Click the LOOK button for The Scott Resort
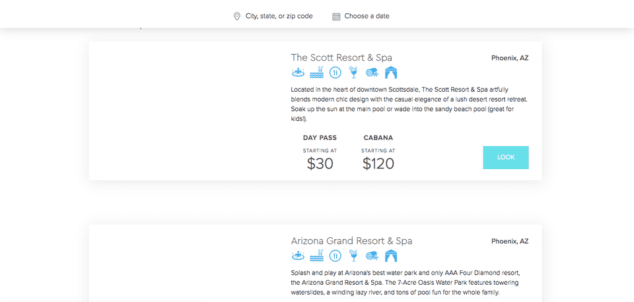This screenshot has height=302, width=634. tap(506, 157)
